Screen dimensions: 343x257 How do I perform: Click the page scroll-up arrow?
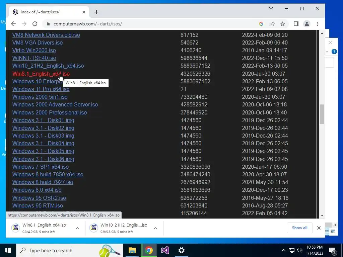322,33
